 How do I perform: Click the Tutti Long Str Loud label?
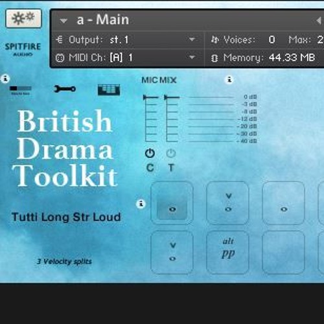[x=66, y=217]
